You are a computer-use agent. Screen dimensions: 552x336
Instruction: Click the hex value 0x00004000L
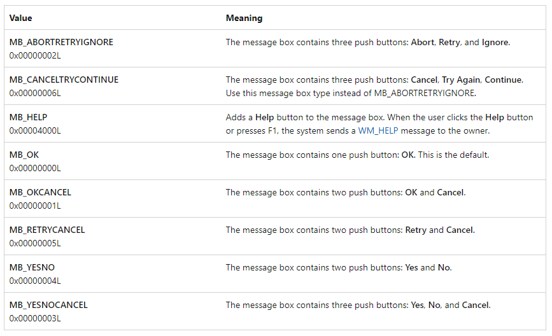(35, 130)
